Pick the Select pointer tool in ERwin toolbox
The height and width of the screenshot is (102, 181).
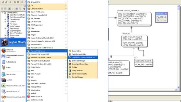(158, 17)
